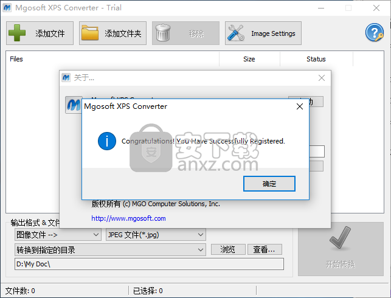The height and width of the screenshot is (298, 391).
Task: Minimize the Mgosoft XPS Converter main window
Action: coord(321,8)
